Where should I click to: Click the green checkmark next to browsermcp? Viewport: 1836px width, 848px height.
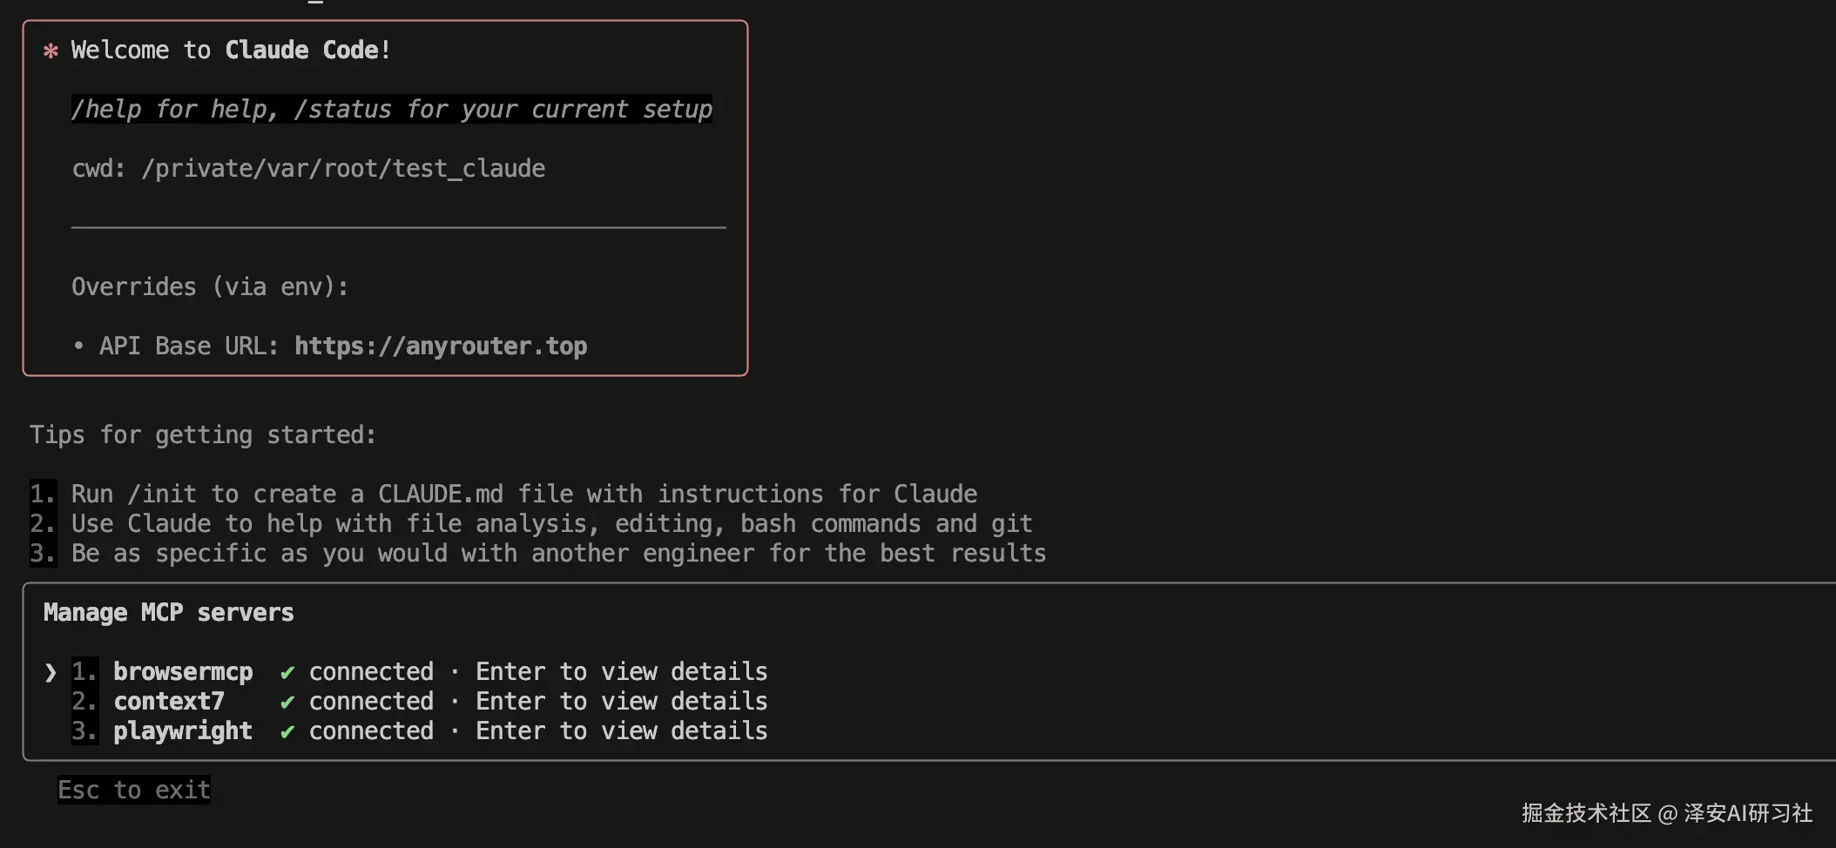click(287, 672)
